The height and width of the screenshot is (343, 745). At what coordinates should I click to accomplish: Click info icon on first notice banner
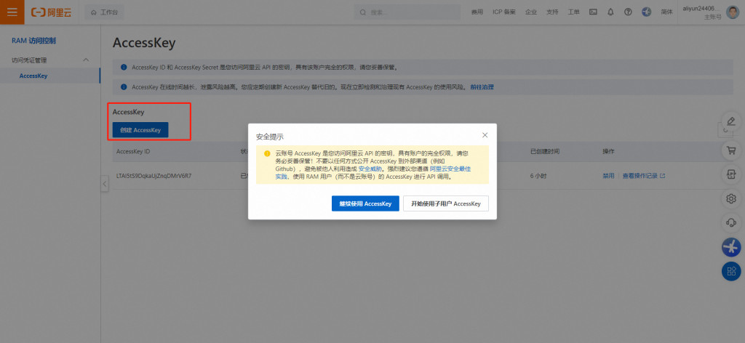tap(124, 68)
